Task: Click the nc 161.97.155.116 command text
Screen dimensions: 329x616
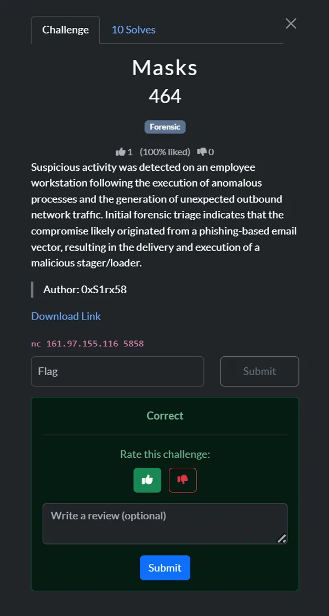Action: tap(87, 344)
